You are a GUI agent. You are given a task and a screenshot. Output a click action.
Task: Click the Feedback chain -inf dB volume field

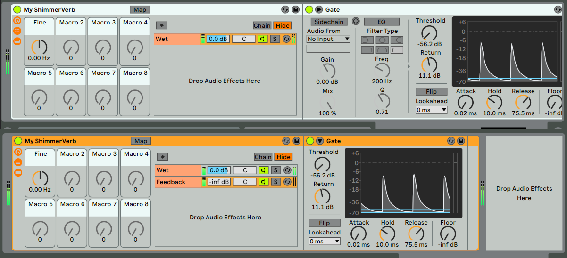click(x=219, y=182)
